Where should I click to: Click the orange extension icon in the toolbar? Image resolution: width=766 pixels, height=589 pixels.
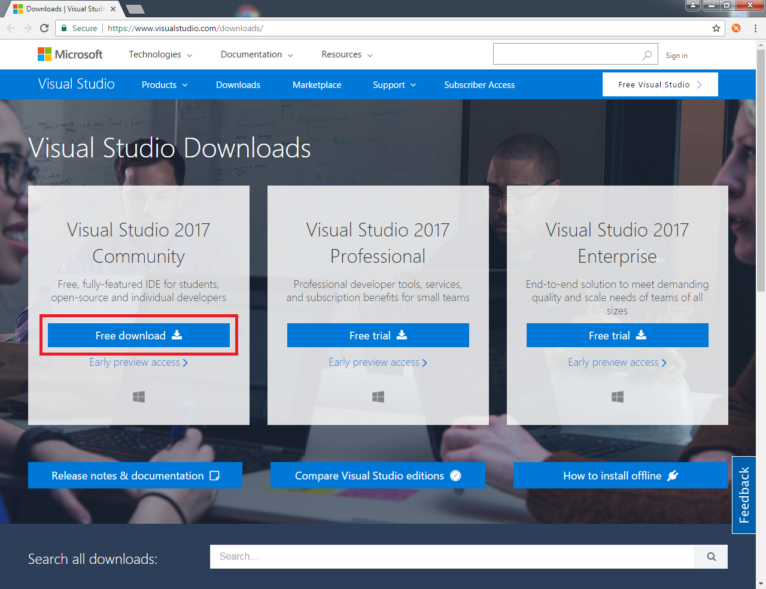point(736,28)
